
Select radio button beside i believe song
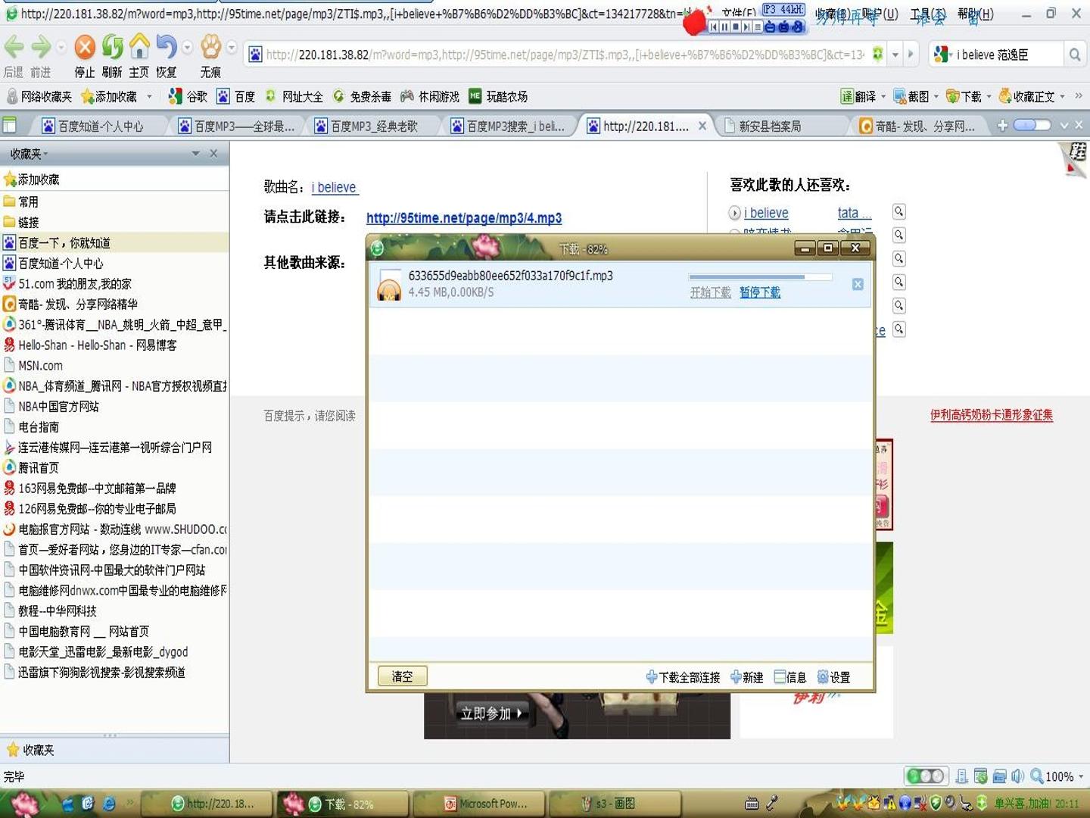coord(734,213)
